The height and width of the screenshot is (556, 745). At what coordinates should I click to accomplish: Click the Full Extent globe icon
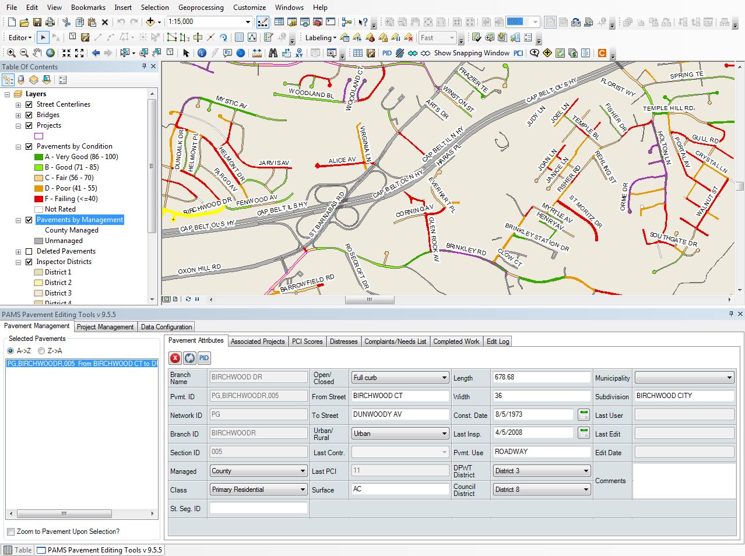[51, 53]
